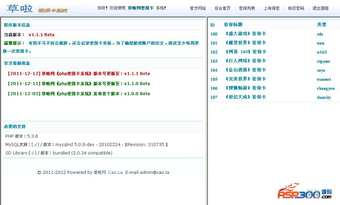
Task: Open 《网易 163》密保卡 entry
Action: (x=246, y=52)
